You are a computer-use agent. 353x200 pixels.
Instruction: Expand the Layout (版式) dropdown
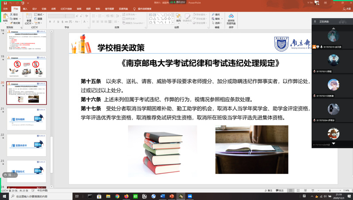39,14
